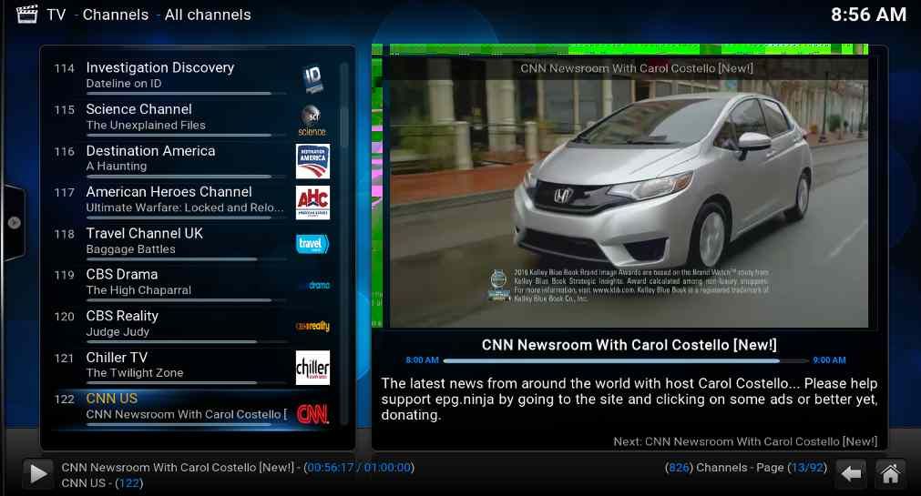Click the channel list scrollbar
Viewport: 921px width, 496px height.
[x=344, y=244]
